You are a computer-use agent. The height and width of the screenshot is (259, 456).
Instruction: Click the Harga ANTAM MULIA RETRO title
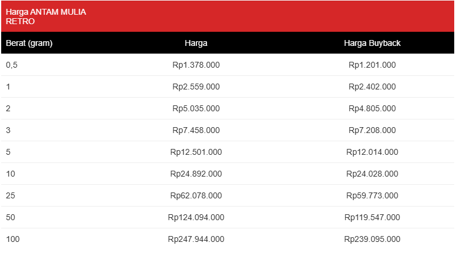(x=46, y=16)
